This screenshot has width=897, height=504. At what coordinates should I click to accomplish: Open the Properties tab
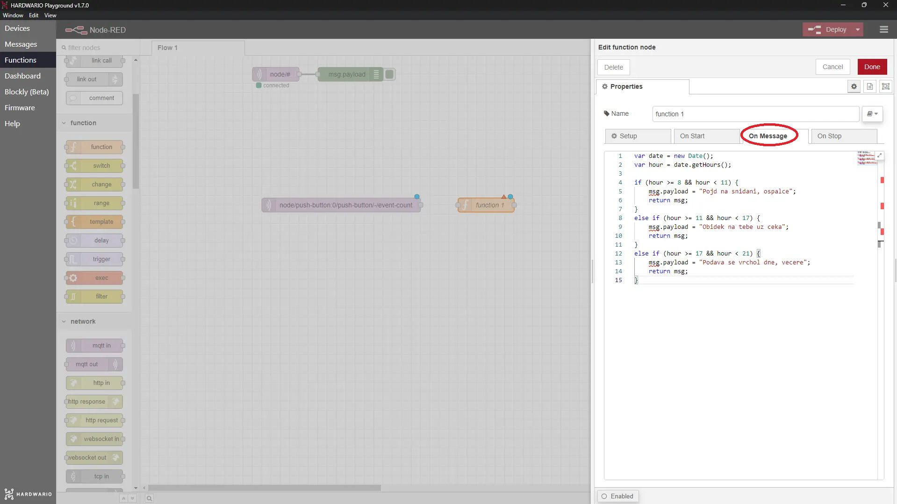[x=642, y=86]
